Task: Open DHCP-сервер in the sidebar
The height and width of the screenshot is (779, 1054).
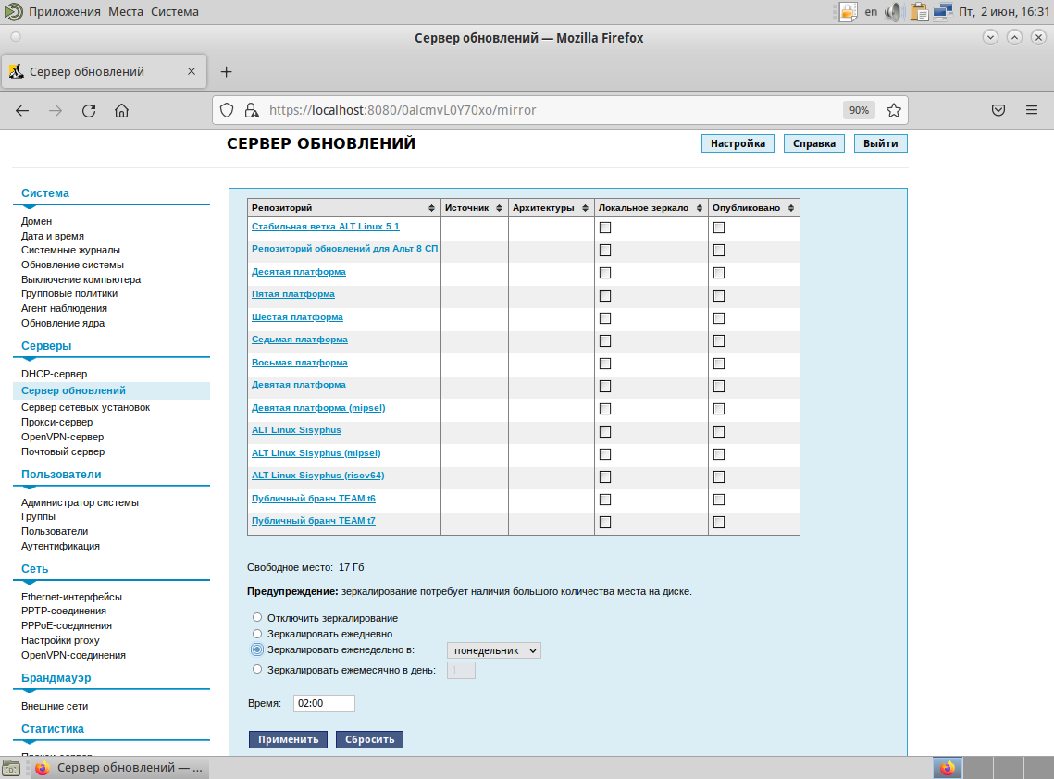Action: pyautogui.click(x=54, y=374)
